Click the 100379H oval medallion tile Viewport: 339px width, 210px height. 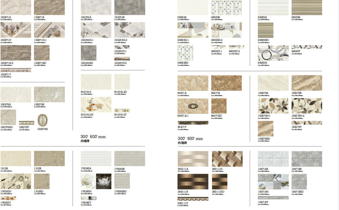(x=43, y=120)
